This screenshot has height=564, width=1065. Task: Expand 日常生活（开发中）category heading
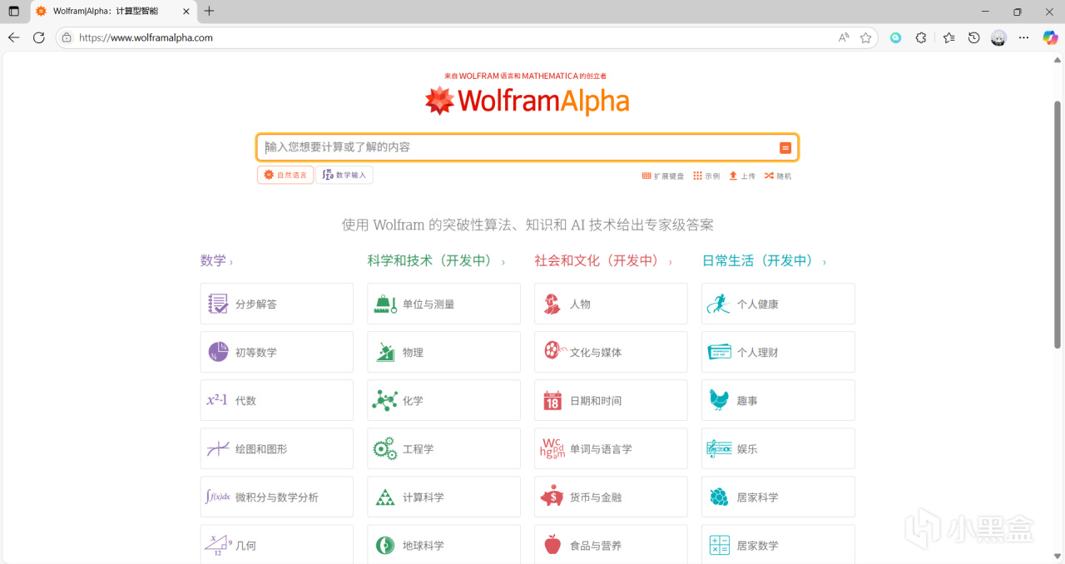pos(764,260)
